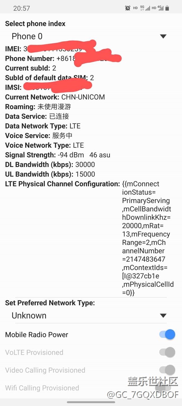Viewport: 182px width, 406px height.
Task: Tap the alarm clock status icon
Action: click(x=128, y=8)
